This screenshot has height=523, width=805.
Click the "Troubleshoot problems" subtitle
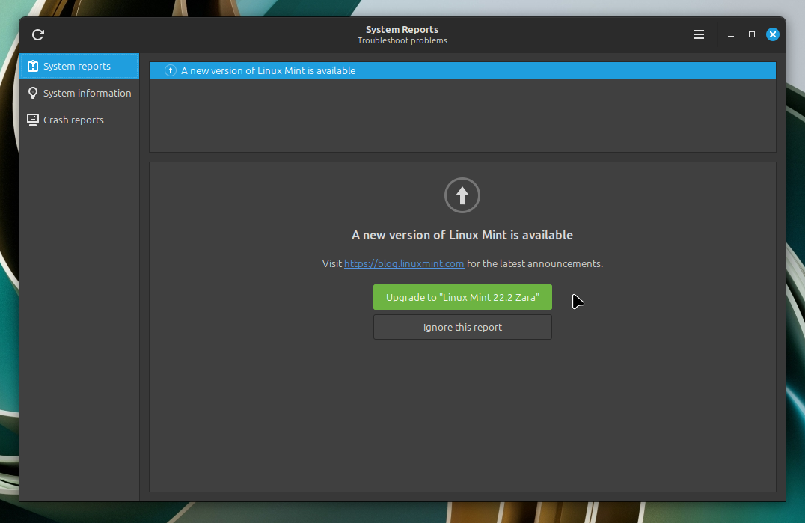402,40
